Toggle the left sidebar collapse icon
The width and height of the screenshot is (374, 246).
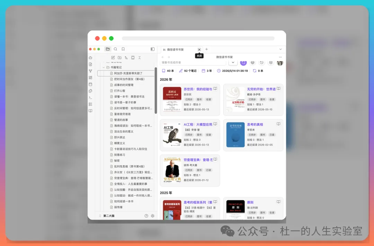coord(152,49)
